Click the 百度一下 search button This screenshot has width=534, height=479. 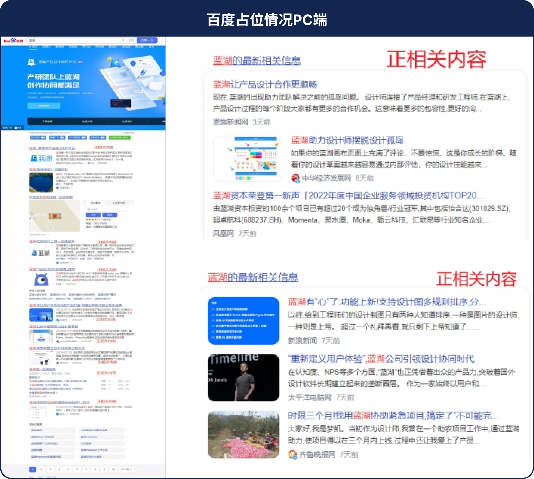(147, 40)
